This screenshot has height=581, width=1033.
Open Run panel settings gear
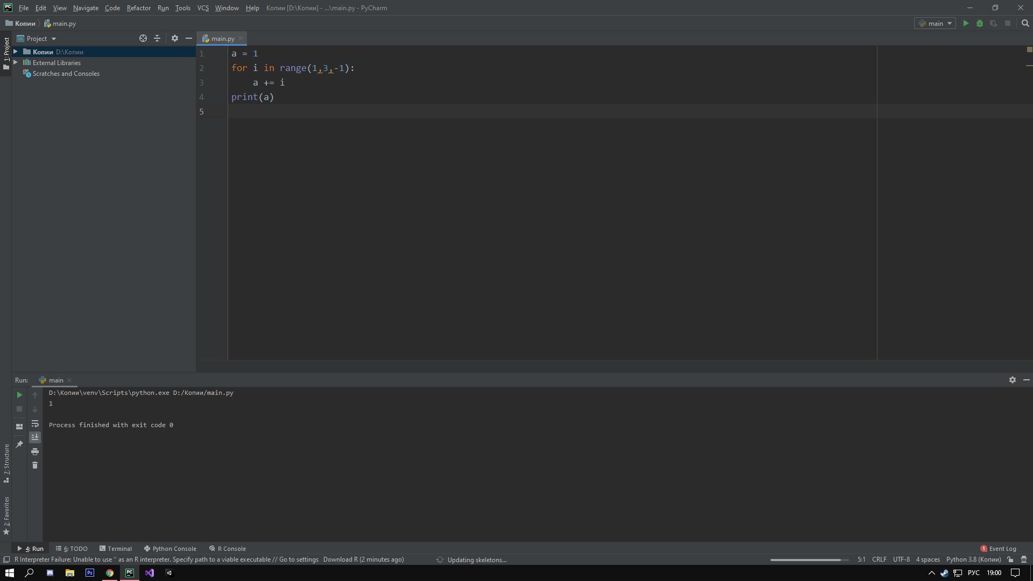point(1012,380)
